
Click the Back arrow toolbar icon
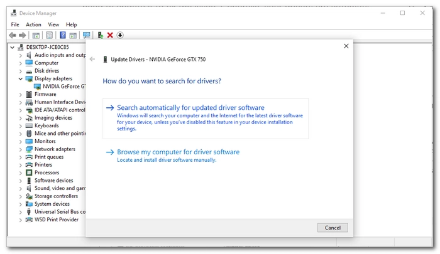(13, 35)
